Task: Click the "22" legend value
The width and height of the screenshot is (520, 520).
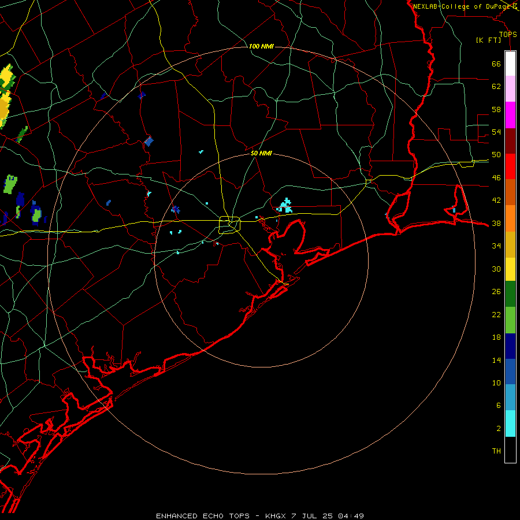Action: point(496,315)
